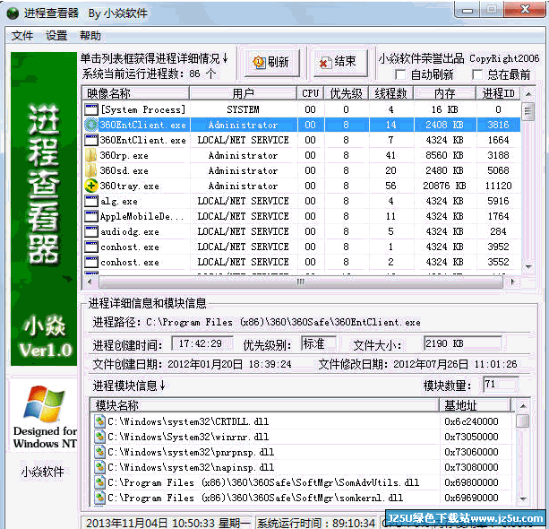The height and width of the screenshot is (529, 549).
Task: Click the AppleMobileDe... process icon
Action: pos(91,216)
